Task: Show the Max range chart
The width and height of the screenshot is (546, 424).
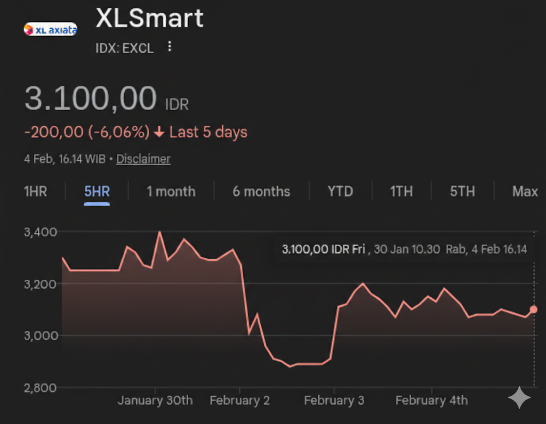Action: (x=525, y=191)
